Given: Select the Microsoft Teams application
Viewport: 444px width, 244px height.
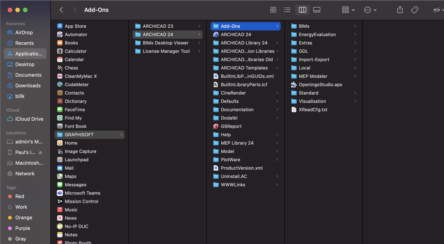Looking at the screenshot, I should tap(89, 193).
